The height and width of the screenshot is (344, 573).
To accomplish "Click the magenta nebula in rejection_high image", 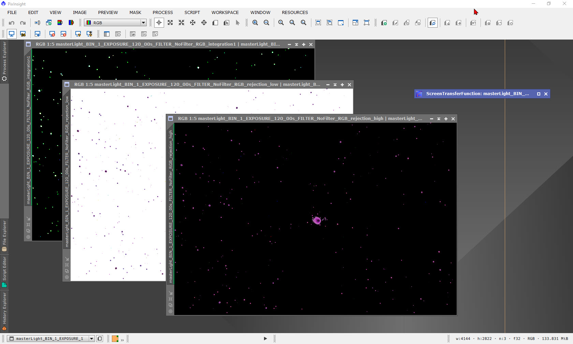I will coord(317,220).
